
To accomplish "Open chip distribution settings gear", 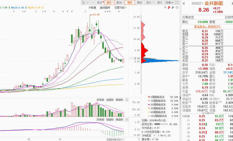I will click(x=177, y=7).
